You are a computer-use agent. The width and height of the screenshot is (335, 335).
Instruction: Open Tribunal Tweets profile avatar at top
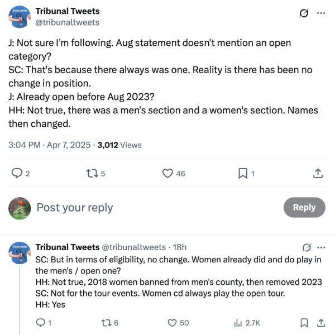[x=21, y=16]
